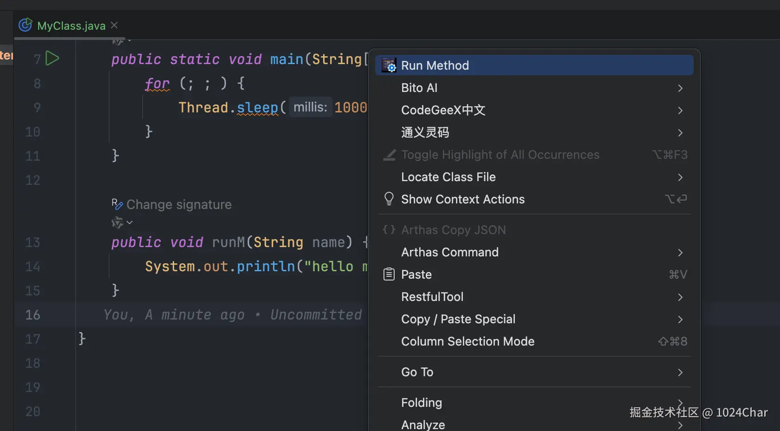The image size is (780, 431).
Task: Open the CodeGeeX中文 submenu arrow
Action: point(680,111)
